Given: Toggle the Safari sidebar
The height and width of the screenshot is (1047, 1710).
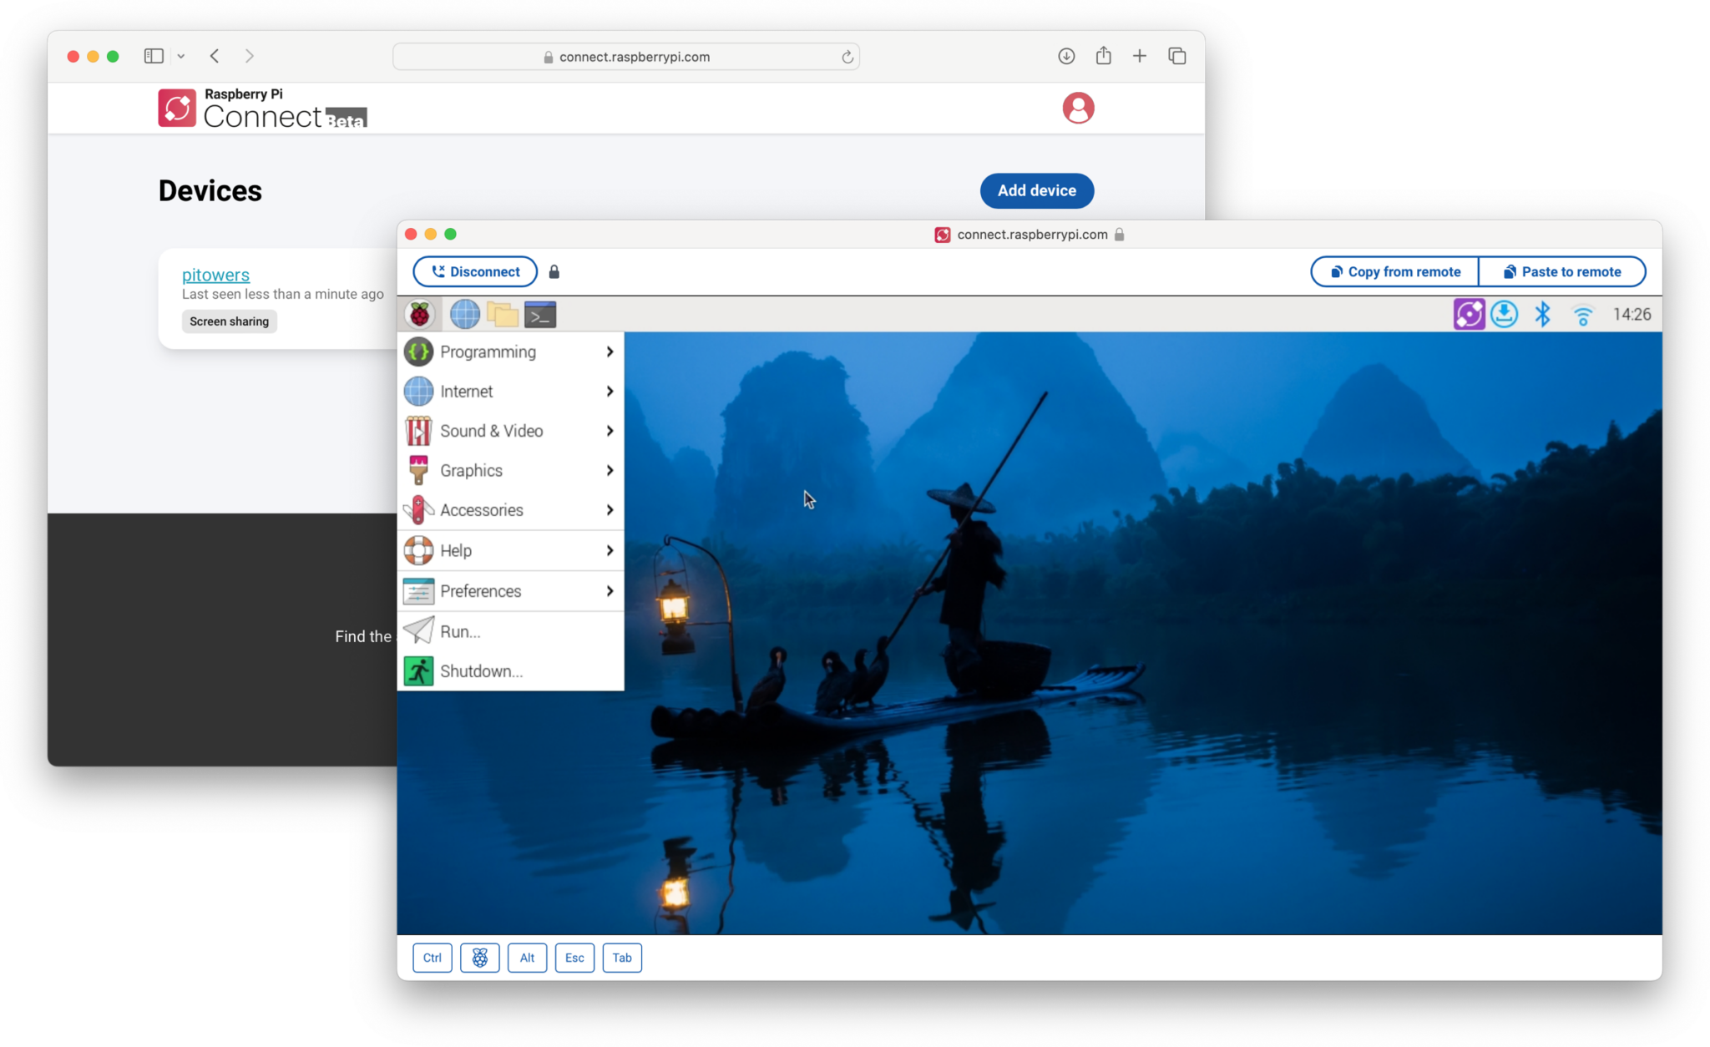Looking at the screenshot, I should click(x=154, y=55).
